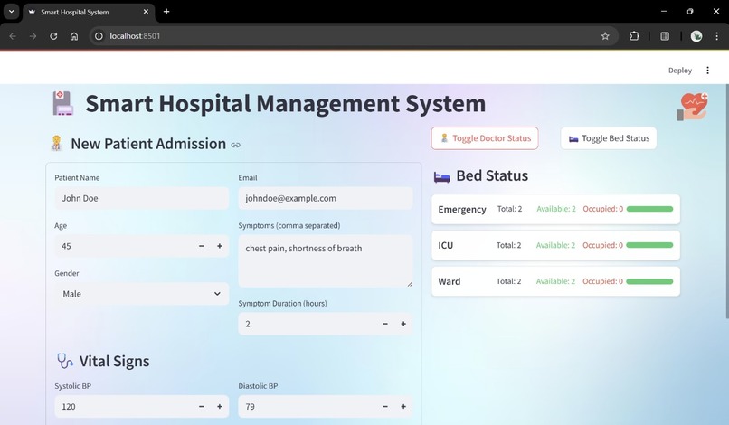
Task: Reload the localhost page
Action: (x=53, y=36)
